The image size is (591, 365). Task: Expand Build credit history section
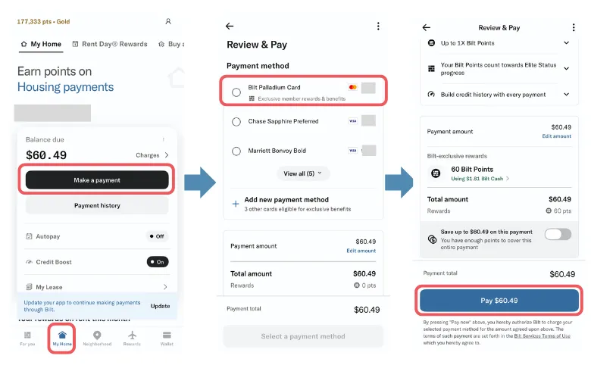coord(566,95)
